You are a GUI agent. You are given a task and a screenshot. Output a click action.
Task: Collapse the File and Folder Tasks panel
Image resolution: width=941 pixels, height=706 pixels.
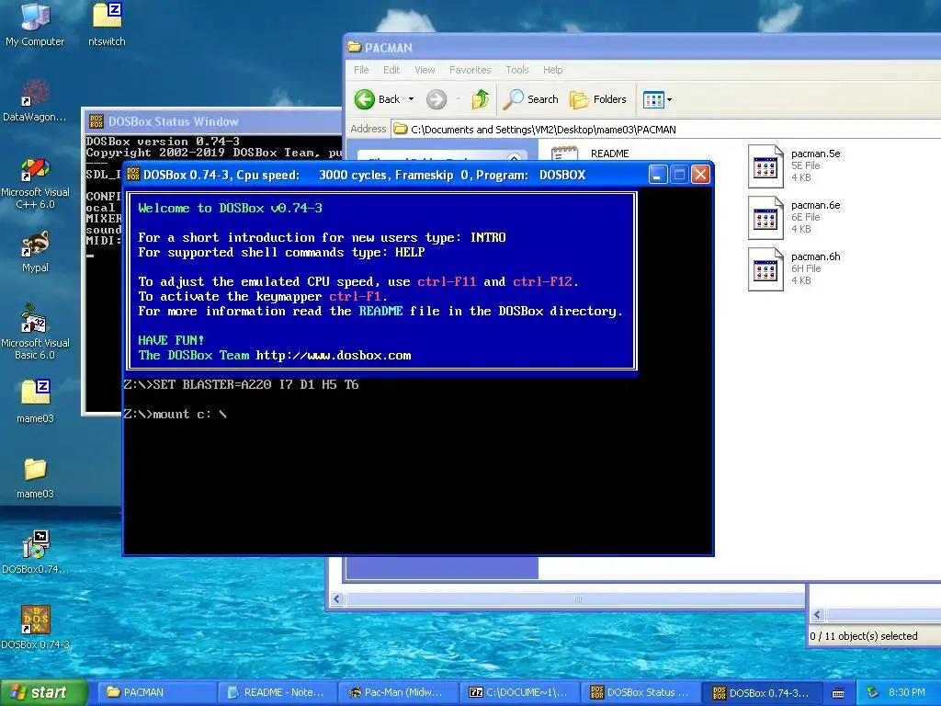pos(514,158)
